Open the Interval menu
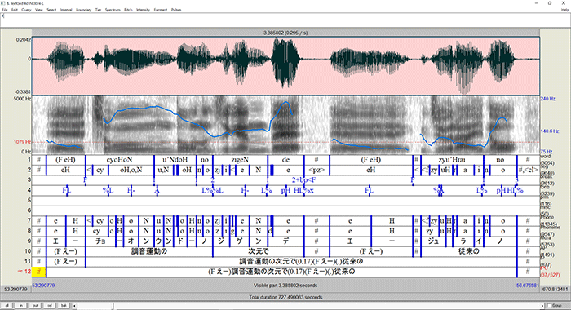571x310 pixels. point(66,10)
